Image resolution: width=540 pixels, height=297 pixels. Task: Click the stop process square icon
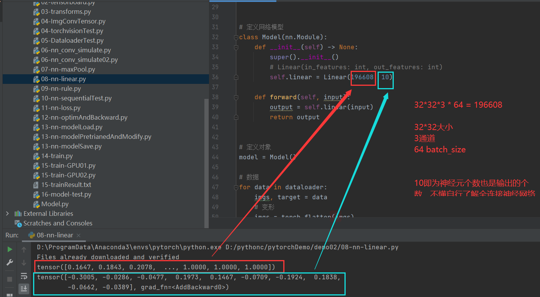10,279
